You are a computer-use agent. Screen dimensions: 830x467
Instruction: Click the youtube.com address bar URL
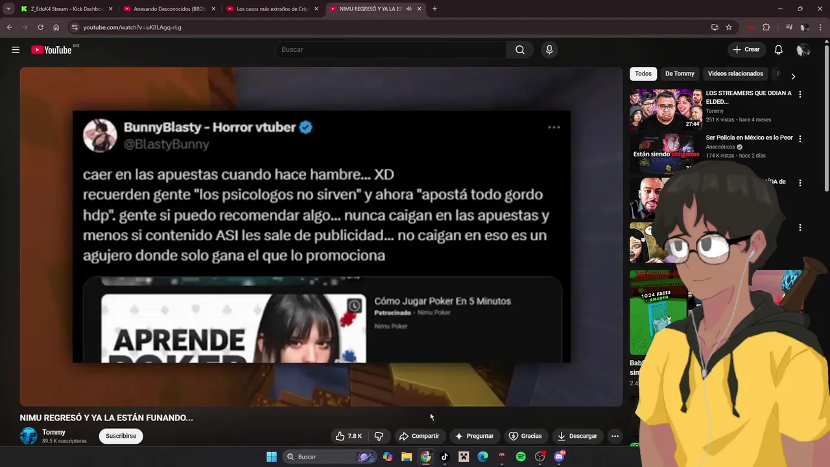pyautogui.click(x=132, y=27)
